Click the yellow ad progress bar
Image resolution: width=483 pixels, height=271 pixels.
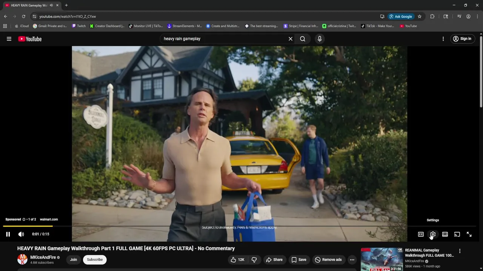28,226
